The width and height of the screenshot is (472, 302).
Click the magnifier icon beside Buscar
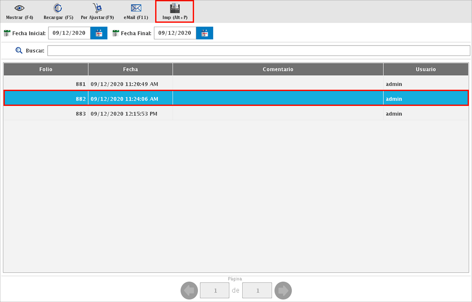coord(19,51)
